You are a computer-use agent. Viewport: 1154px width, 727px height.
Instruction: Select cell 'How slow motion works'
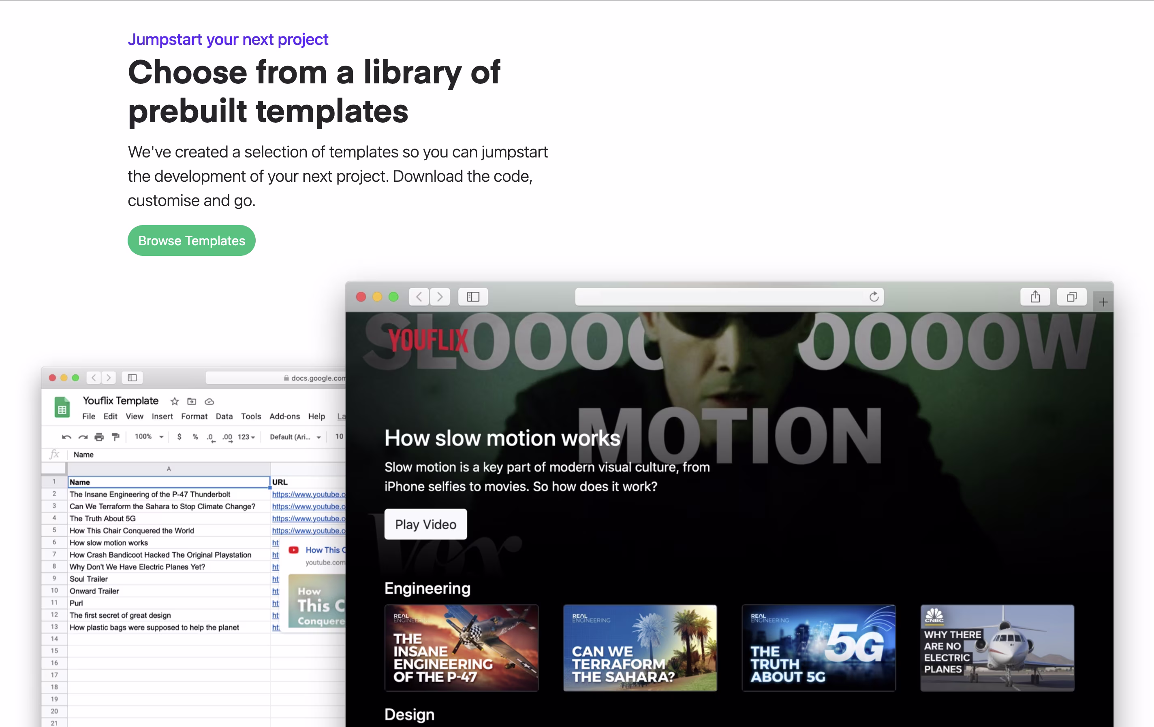[x=169, y=543]
